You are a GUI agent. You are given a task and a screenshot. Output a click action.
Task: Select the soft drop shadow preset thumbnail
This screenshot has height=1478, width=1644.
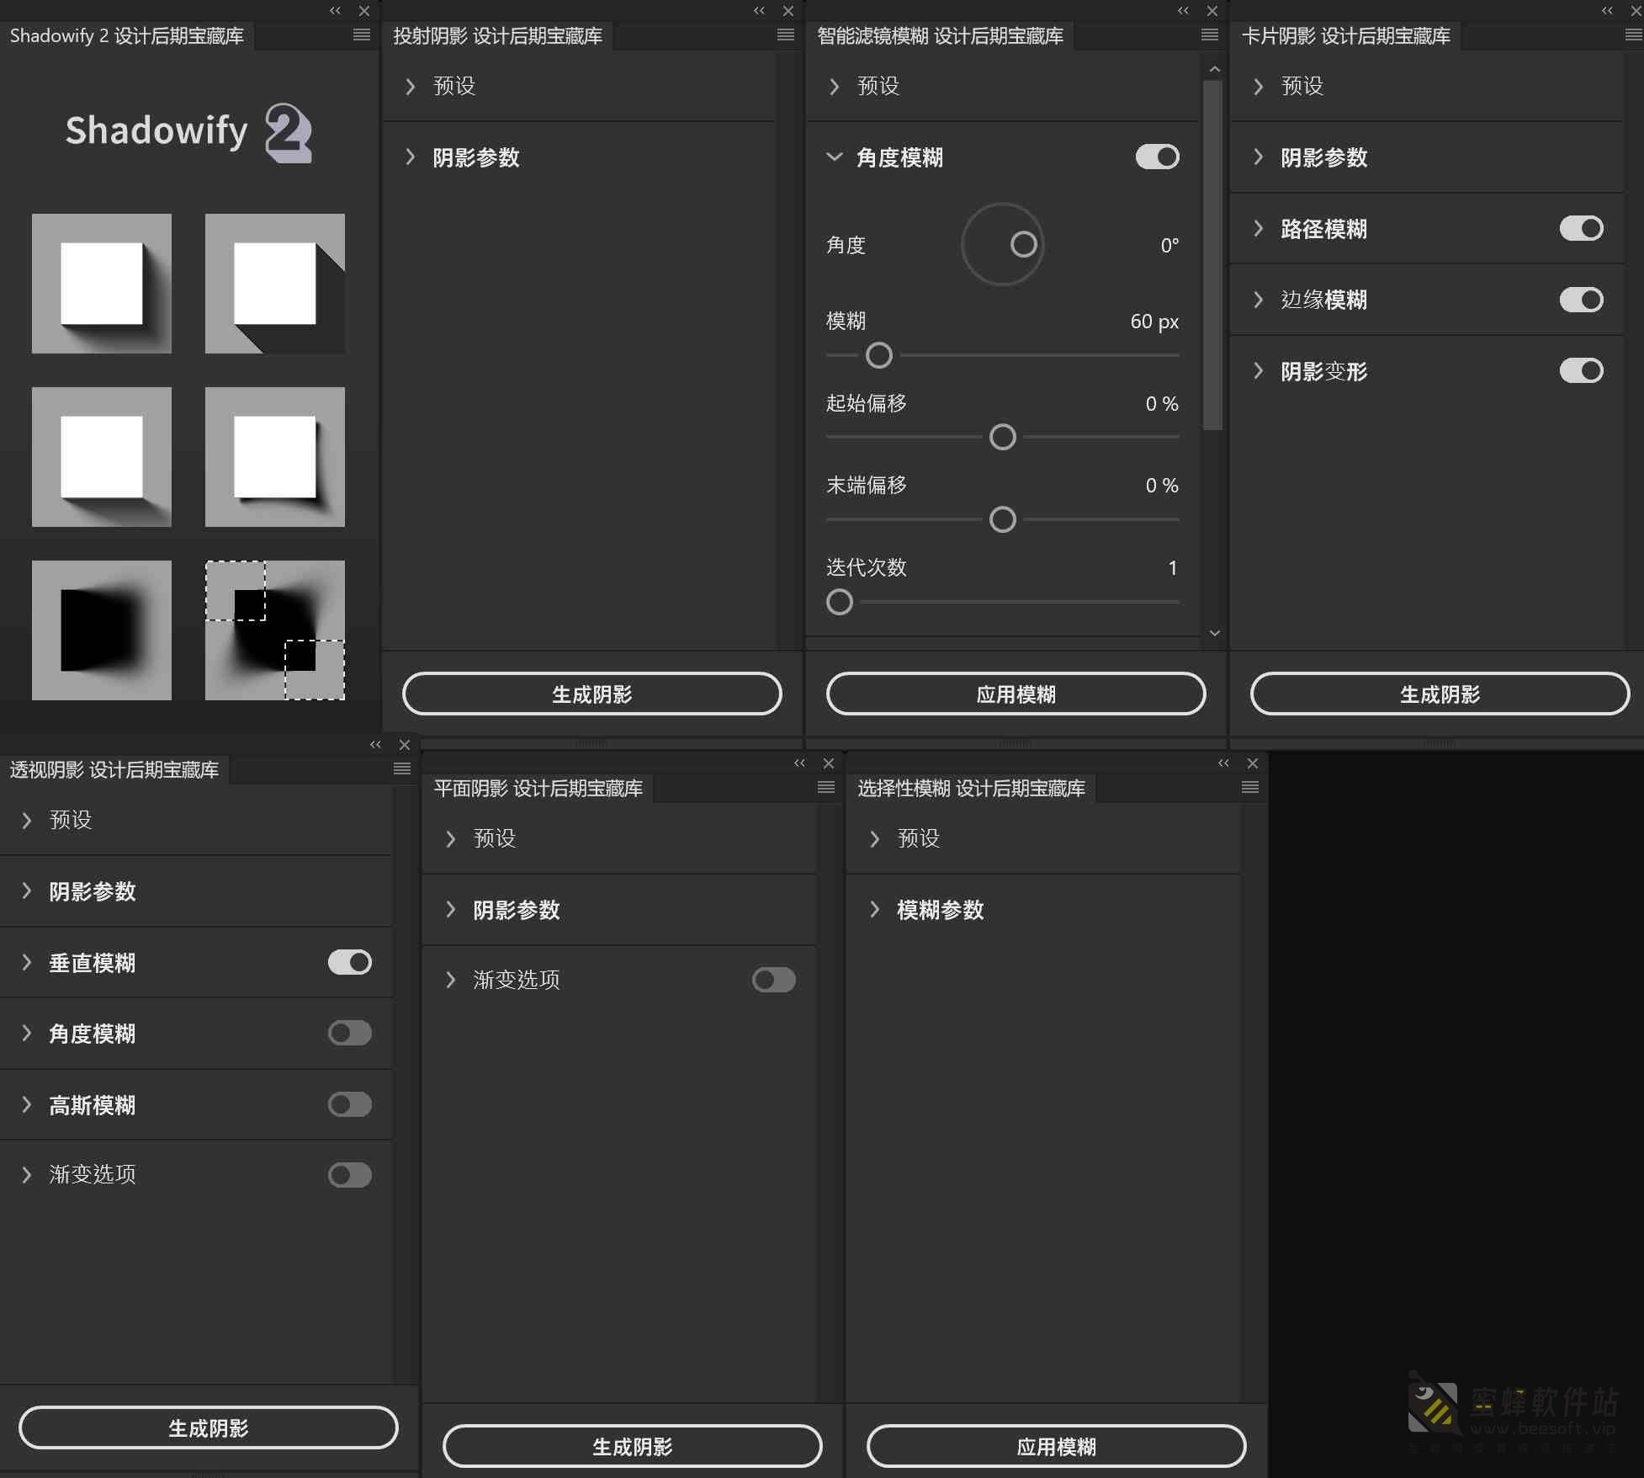[102, 284]
